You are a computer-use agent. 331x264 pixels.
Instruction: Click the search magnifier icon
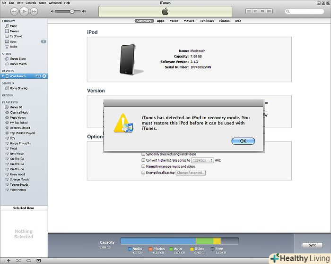(x=287, y=11)
